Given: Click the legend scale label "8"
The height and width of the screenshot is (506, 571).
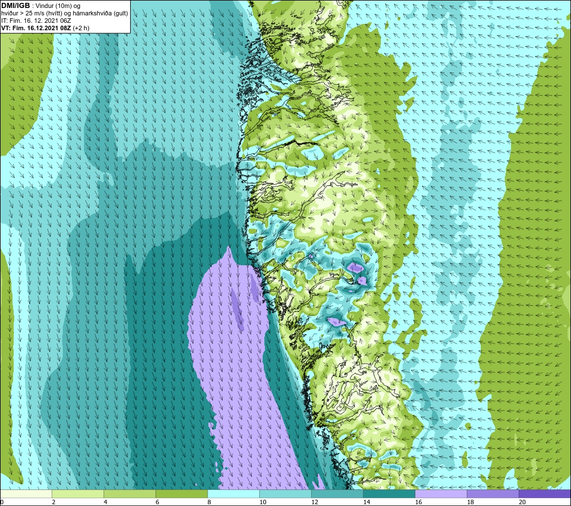Looking at the screenshot, I should (x=209, y=503).
